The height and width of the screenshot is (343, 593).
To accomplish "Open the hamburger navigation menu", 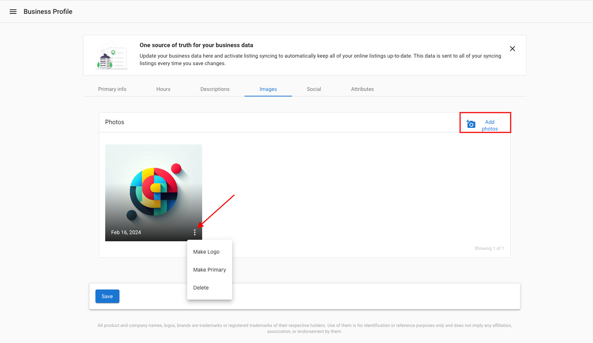I will point(13,12).
